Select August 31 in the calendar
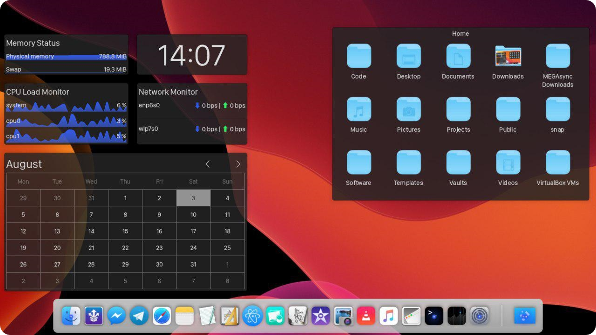The image size is (596, 335). (193, 264)
